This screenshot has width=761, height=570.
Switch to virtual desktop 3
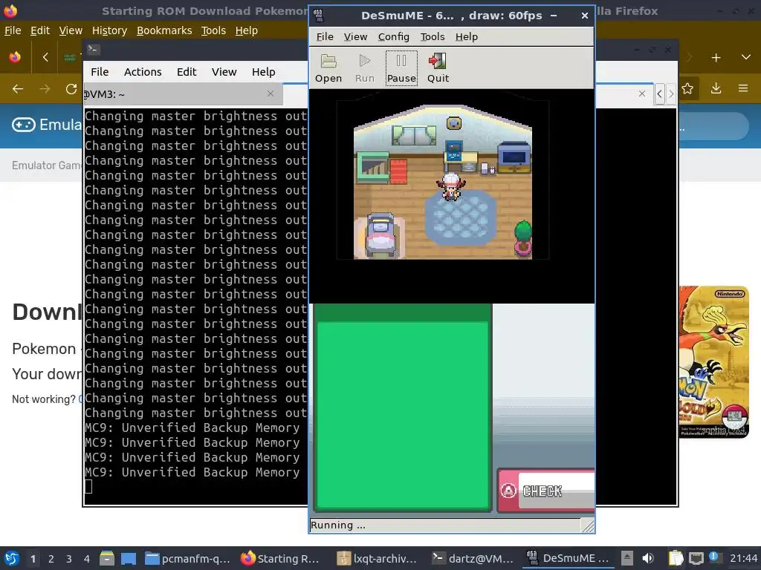click(69, 559)
